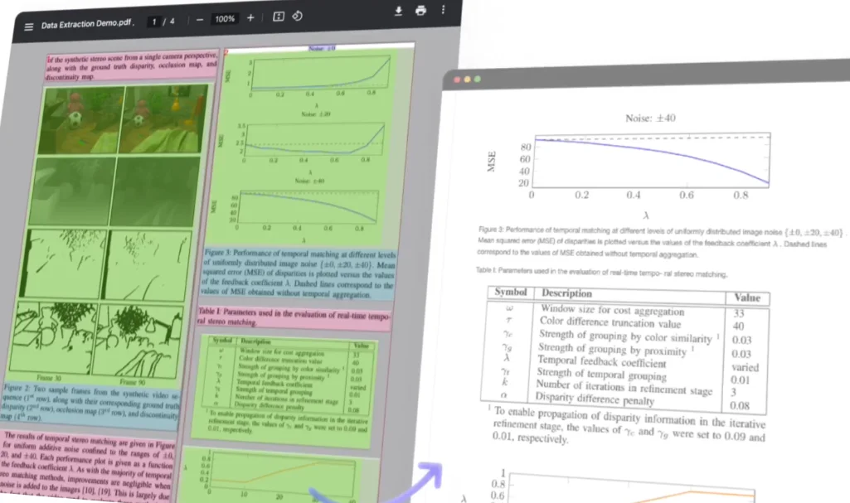Click the Figure 3 caption in PDF page
Screen dimensions: 850x503
(x=298, y=274)
